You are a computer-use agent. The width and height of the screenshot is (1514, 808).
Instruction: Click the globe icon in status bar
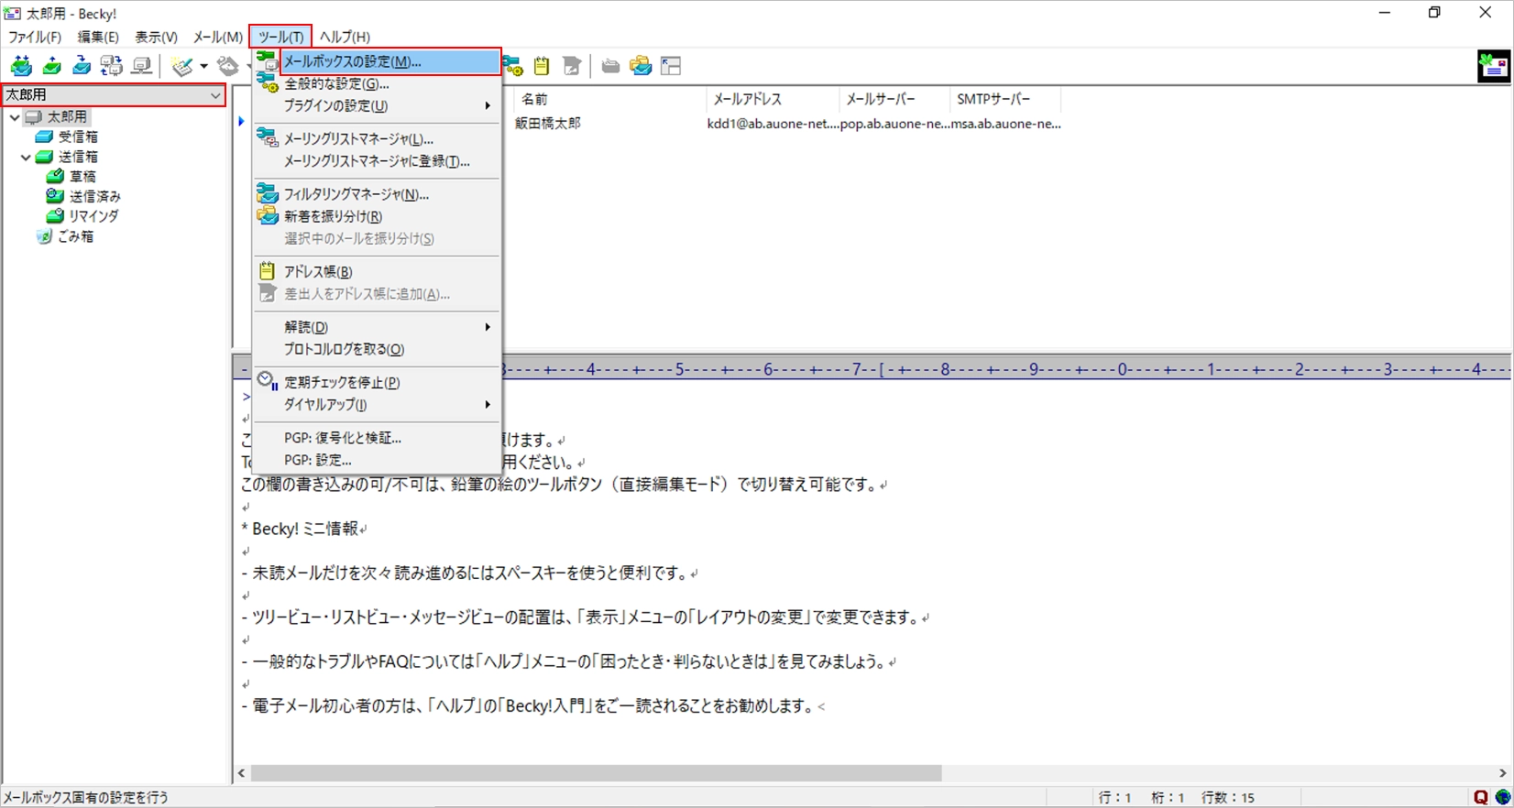pyautogui.click(x=1503, y=797)
